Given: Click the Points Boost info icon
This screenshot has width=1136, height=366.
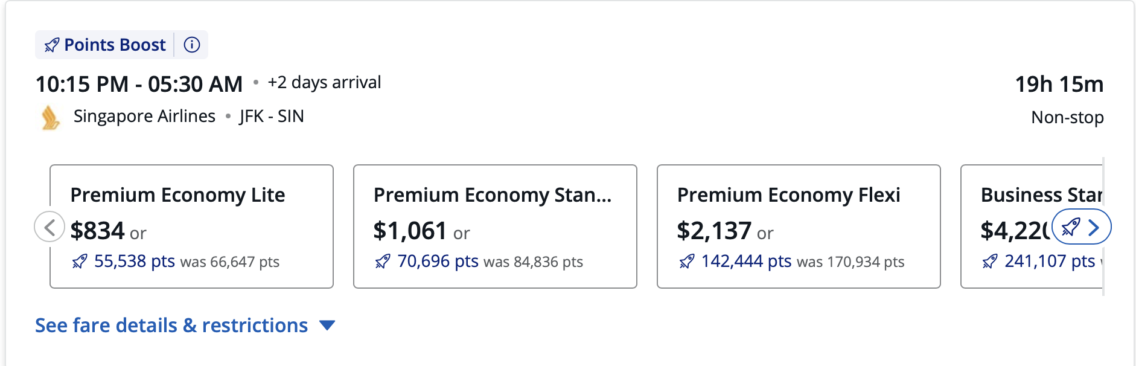Looking at the screenshot, I should pyautogui.click(x=192, y=45).
